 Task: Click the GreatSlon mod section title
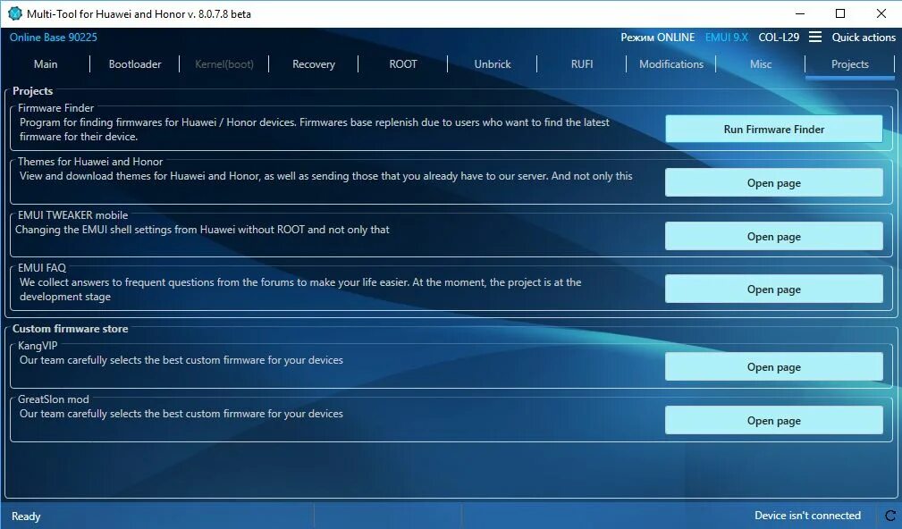(54, 399)
